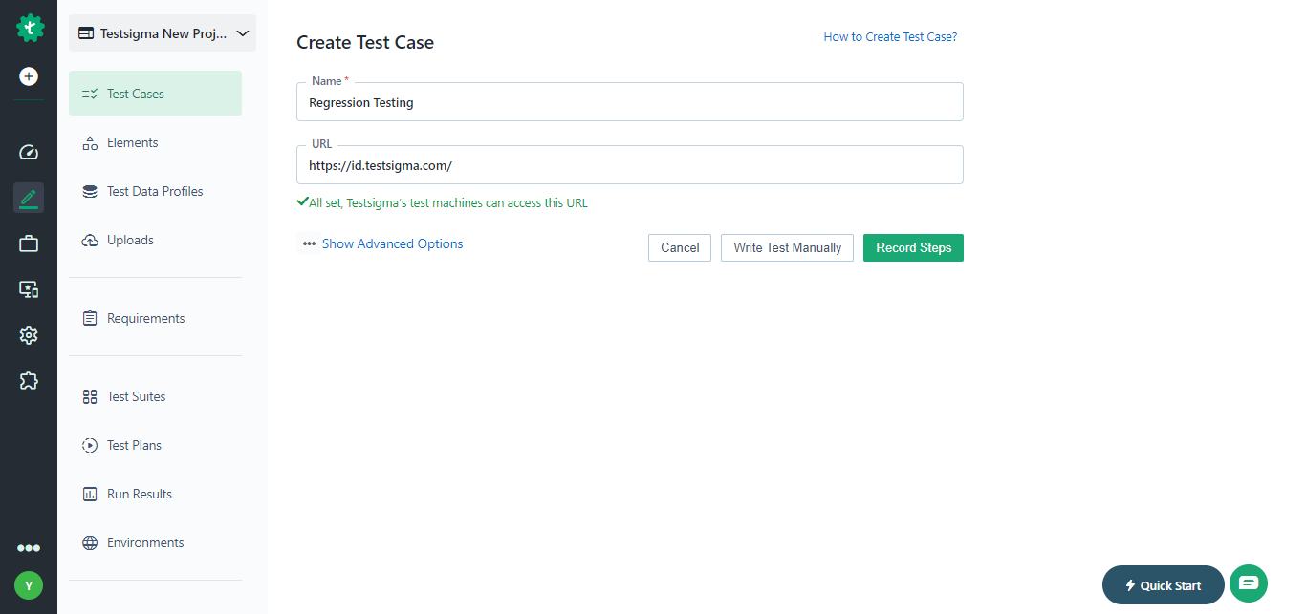Screen dimensions: 1306x614
Task: Open the Test Data Profiles section
Action: click(x=155, y=191)
